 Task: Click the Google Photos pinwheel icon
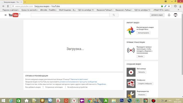tap(131, 31)
